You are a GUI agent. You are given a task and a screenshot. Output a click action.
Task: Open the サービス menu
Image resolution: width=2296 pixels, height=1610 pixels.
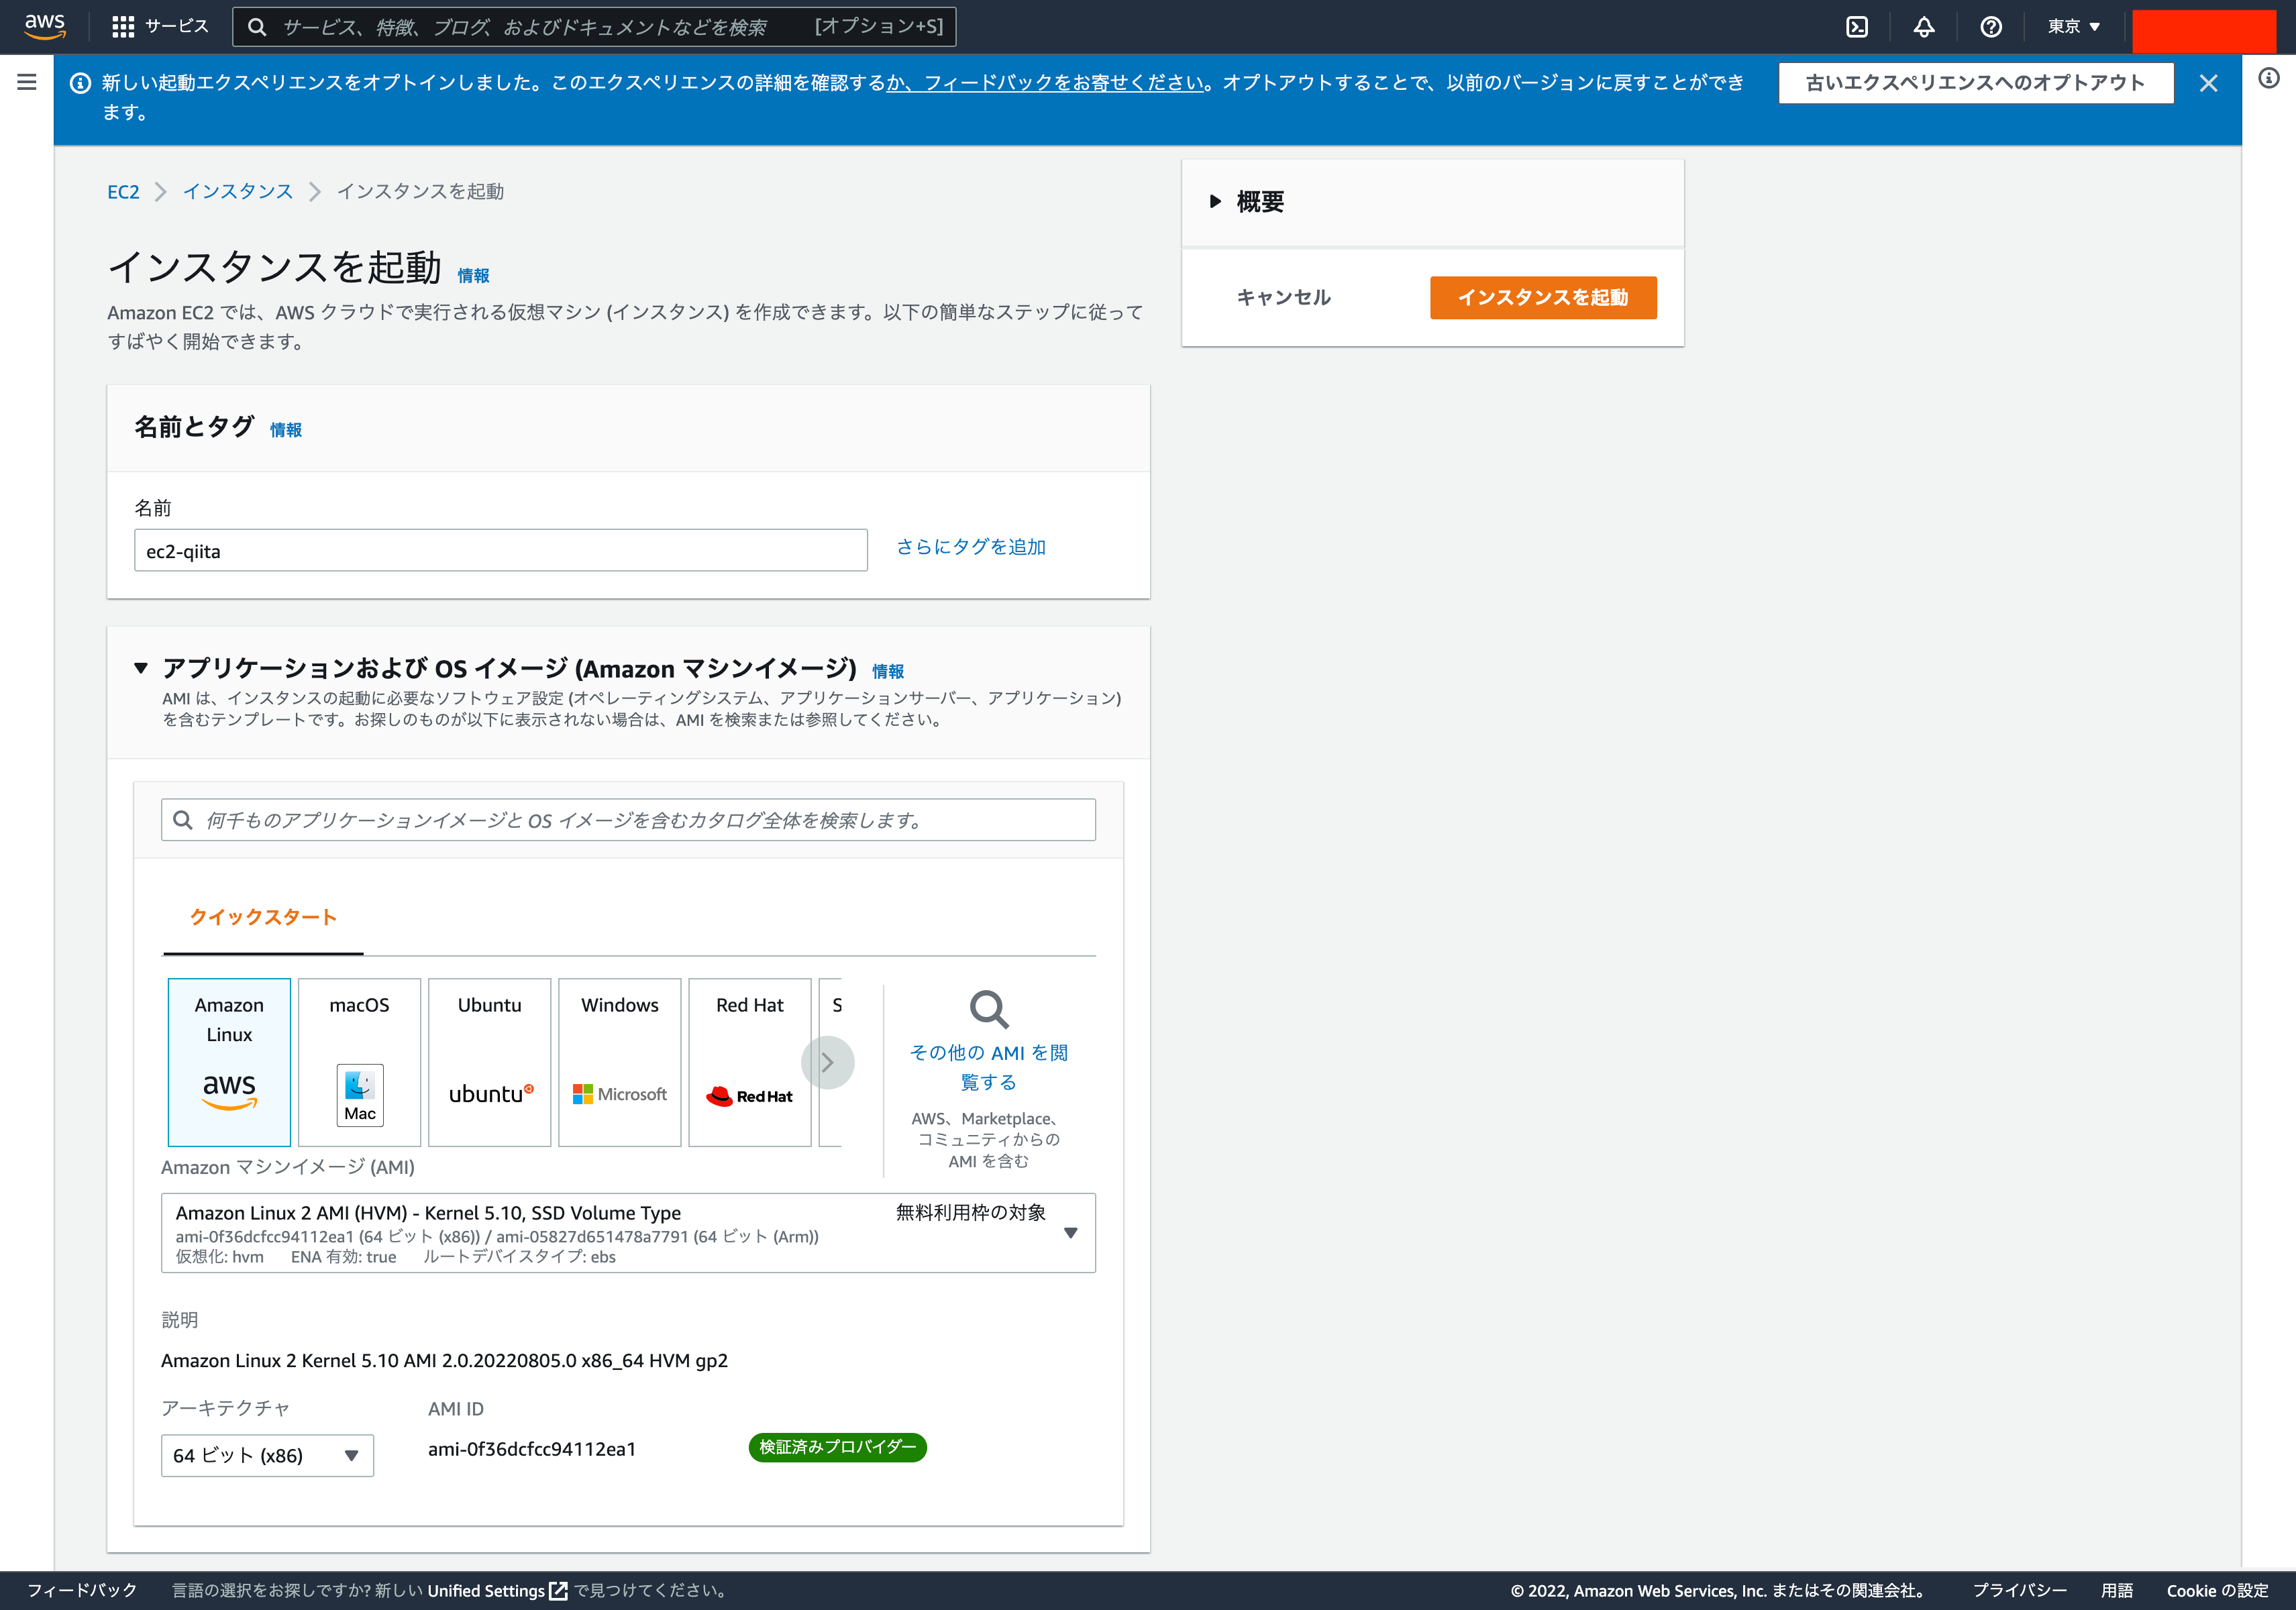point(160,27)
